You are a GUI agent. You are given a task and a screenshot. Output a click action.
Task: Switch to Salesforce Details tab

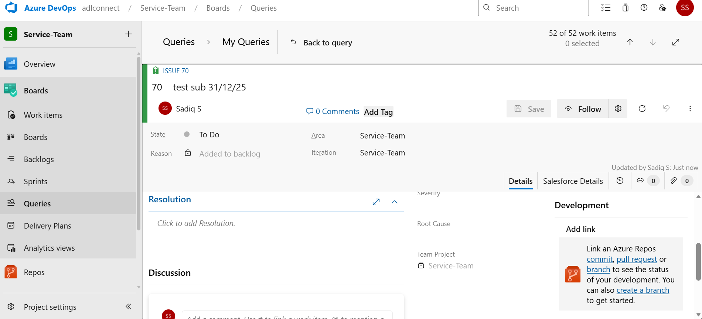click(x=573, y=181)
